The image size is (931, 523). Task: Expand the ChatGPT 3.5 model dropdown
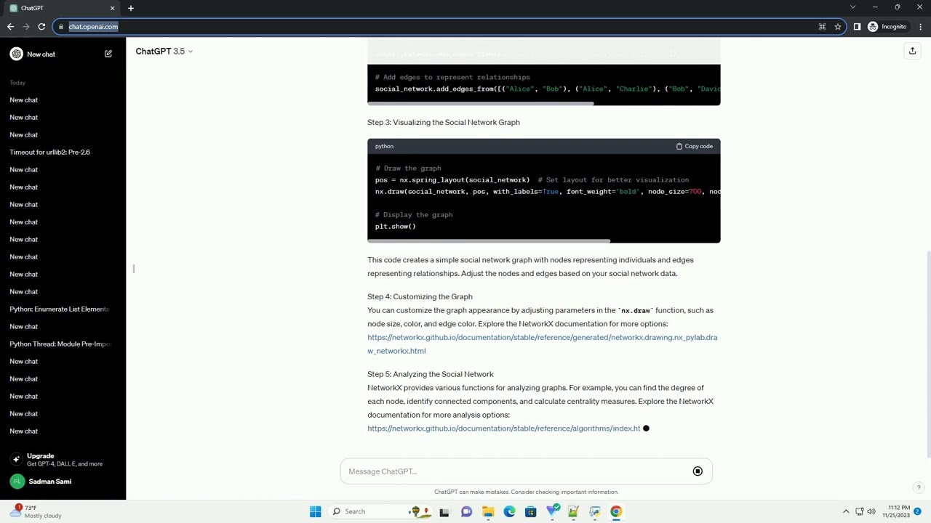164,52
